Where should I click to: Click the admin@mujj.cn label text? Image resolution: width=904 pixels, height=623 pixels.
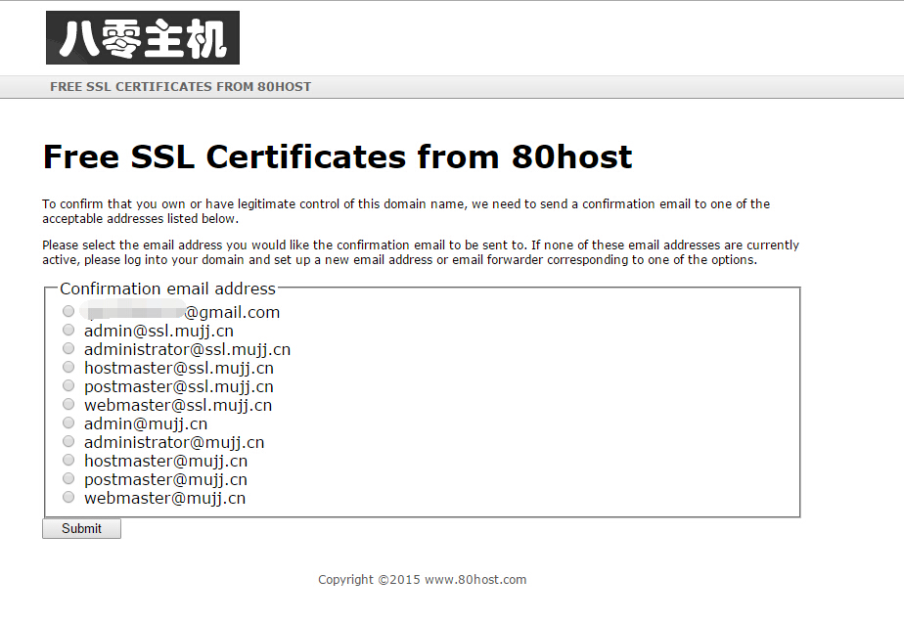(146, 424)
